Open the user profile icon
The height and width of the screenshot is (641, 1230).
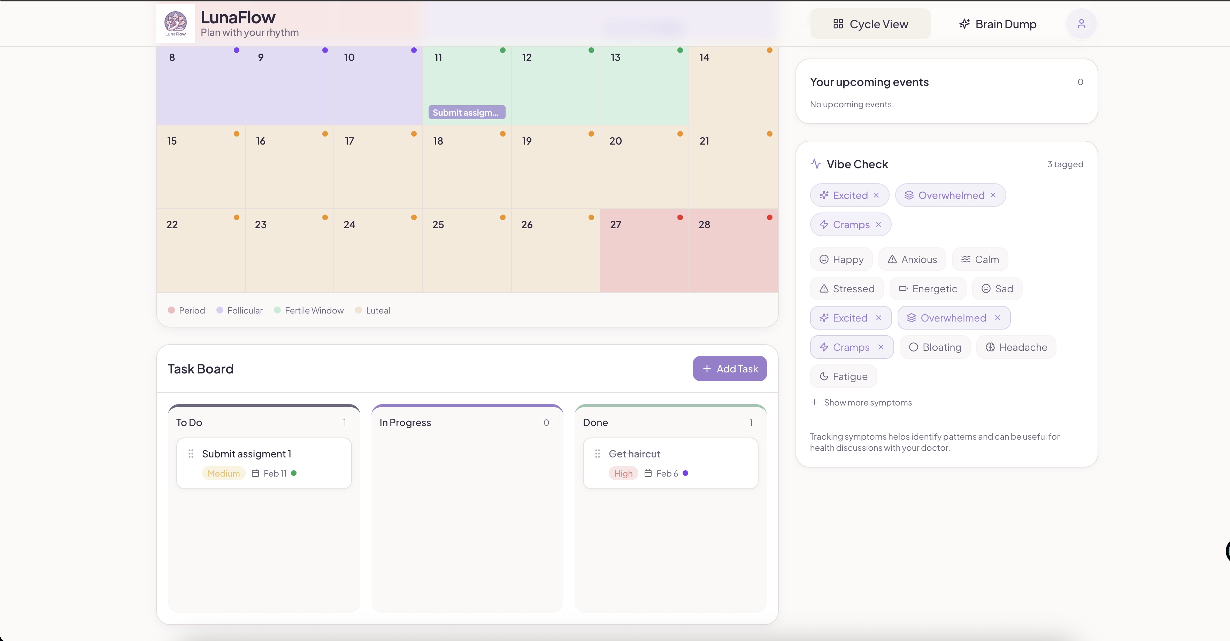[1081, 24]
